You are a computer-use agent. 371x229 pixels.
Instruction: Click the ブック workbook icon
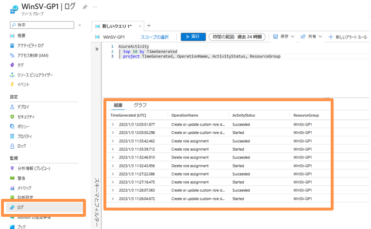tap(12, 227)
